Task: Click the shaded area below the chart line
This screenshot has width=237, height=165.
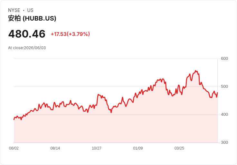Action: pyautogui.click(x=116, y=128)
